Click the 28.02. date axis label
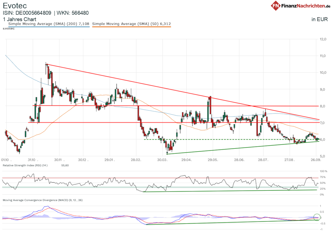Viewport: 331px width, 233px height. point(136,160)
